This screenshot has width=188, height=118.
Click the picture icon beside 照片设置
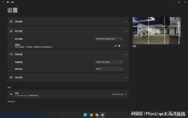(x=11, y=31)
